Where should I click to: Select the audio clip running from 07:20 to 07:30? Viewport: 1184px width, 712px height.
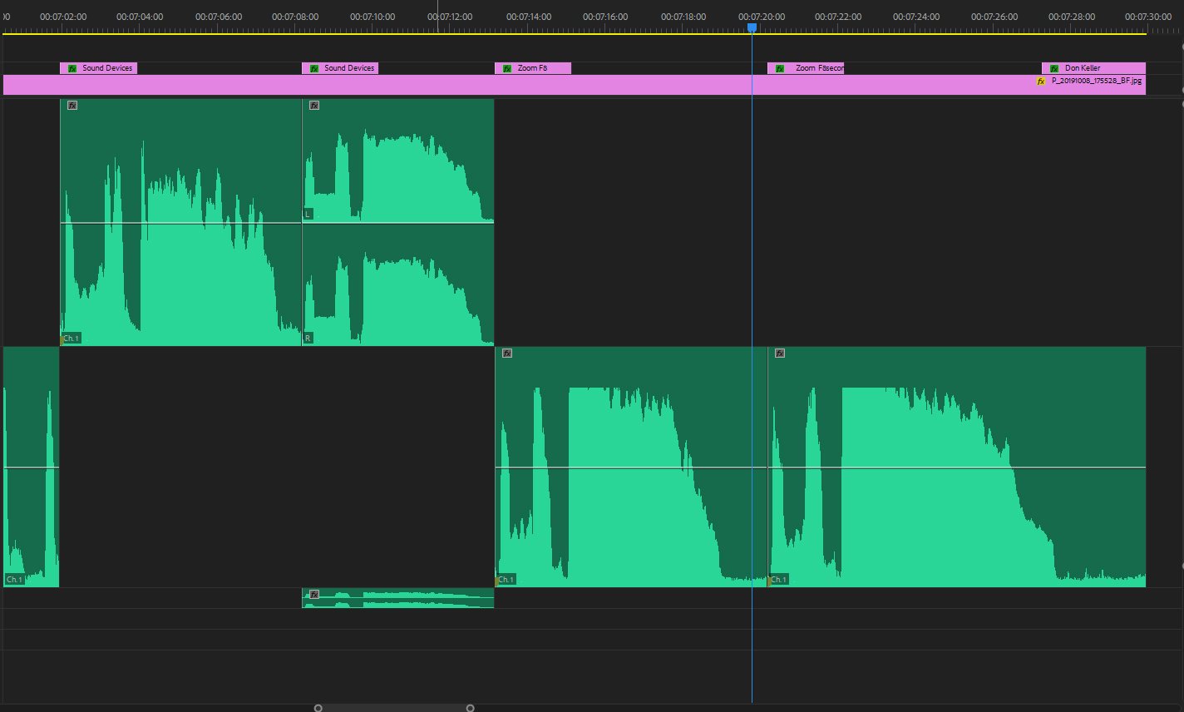click(956, 467)
